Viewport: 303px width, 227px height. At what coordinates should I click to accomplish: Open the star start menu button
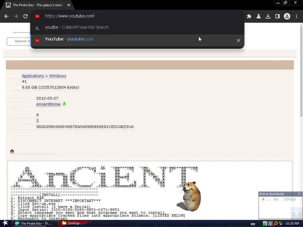[x=5, y=223]
